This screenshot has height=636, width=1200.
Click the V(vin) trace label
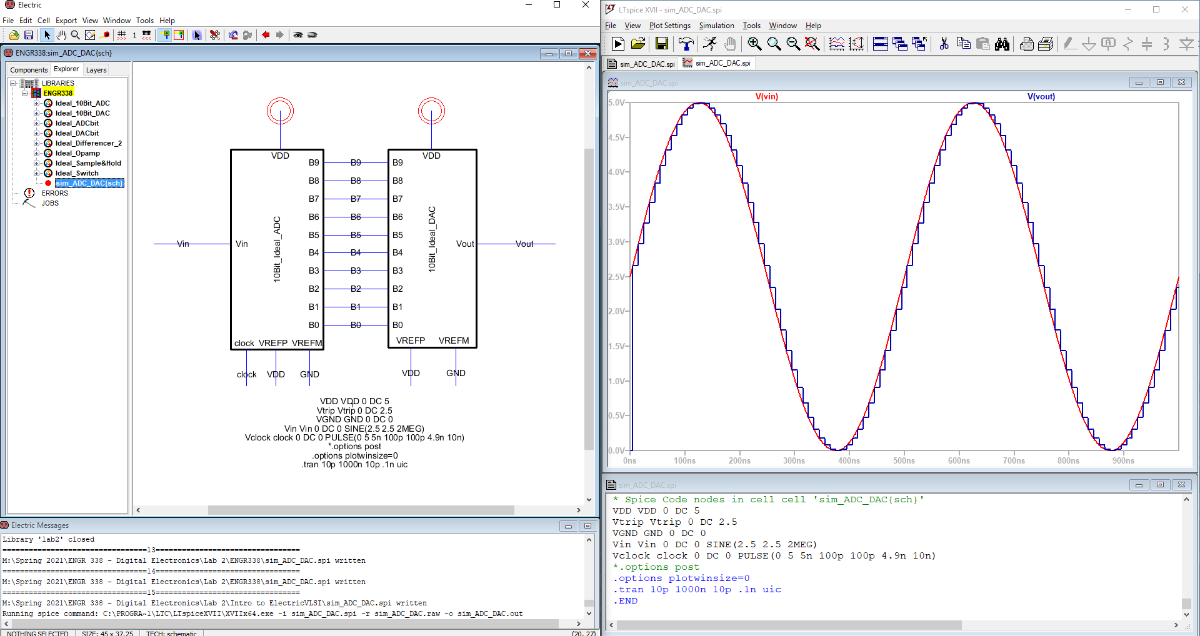766,97
